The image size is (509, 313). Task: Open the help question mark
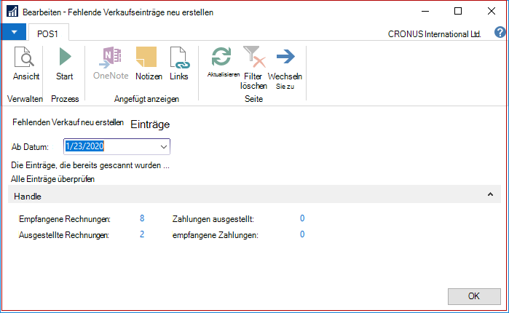point(500,32)
